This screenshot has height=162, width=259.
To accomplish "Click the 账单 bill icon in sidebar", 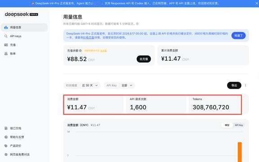I will pyautogui.click(x=6, y=54).
